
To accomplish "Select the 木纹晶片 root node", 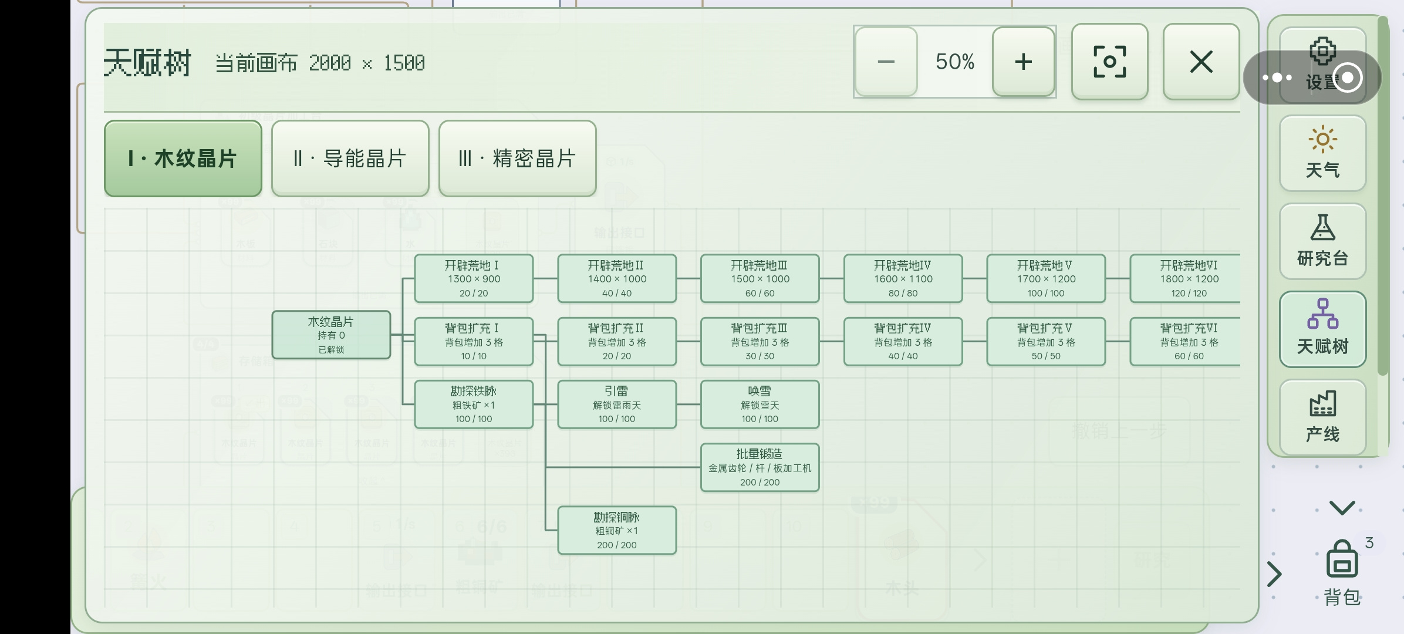I will coord(331,335).
